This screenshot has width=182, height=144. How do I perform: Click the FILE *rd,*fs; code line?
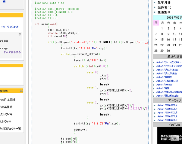[x=58, y=30]
